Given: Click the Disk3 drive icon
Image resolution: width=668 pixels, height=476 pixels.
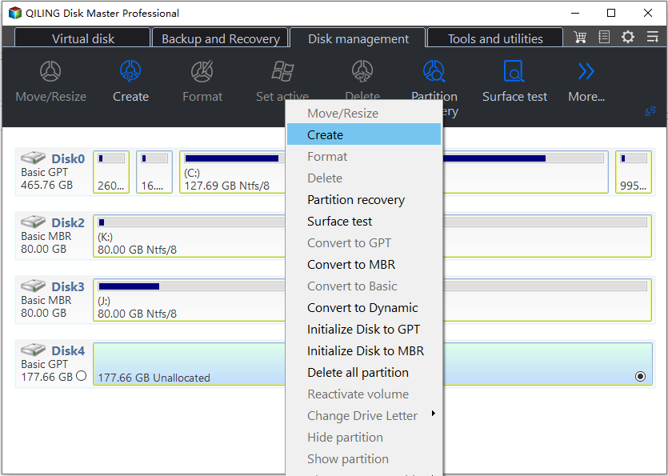Looking at the screenshot, I should tap(34, 286).
